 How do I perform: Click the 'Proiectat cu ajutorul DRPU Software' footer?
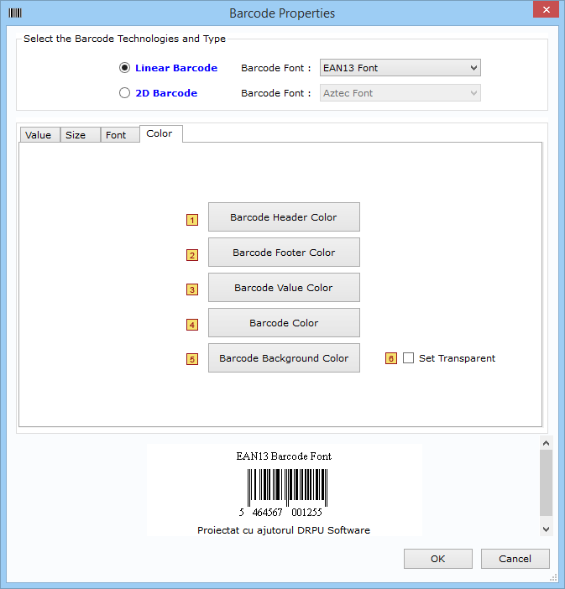coord(284,530)
